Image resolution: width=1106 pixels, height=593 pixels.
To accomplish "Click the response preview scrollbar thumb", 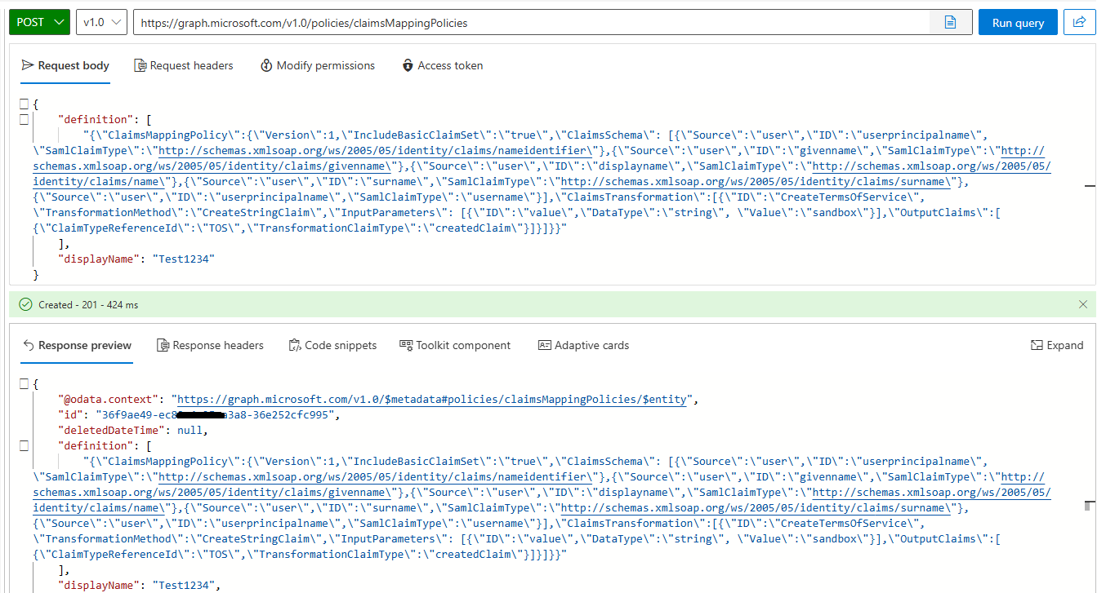I will pos(1087,506).
